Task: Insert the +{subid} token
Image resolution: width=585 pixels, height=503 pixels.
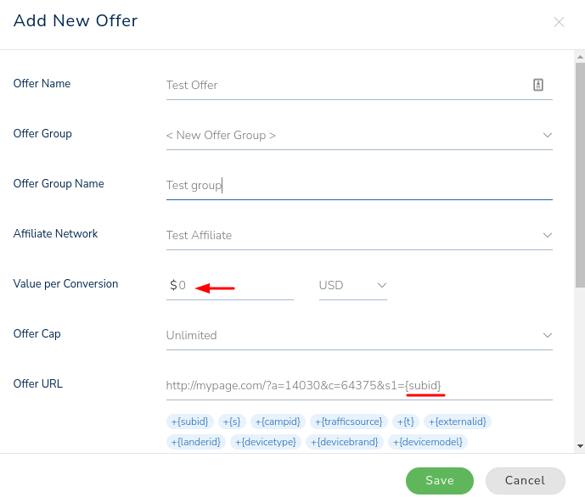Action: 189,422
